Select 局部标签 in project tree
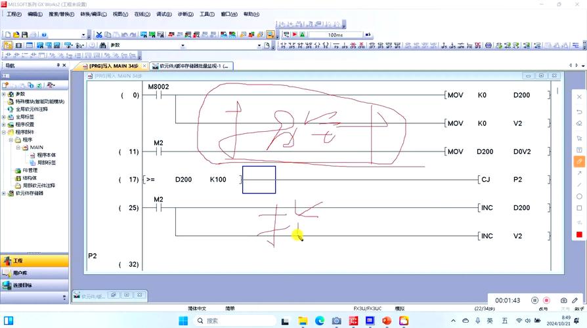Image resolution: width=587 pixels, height=328 pixels. coord(46,163)
